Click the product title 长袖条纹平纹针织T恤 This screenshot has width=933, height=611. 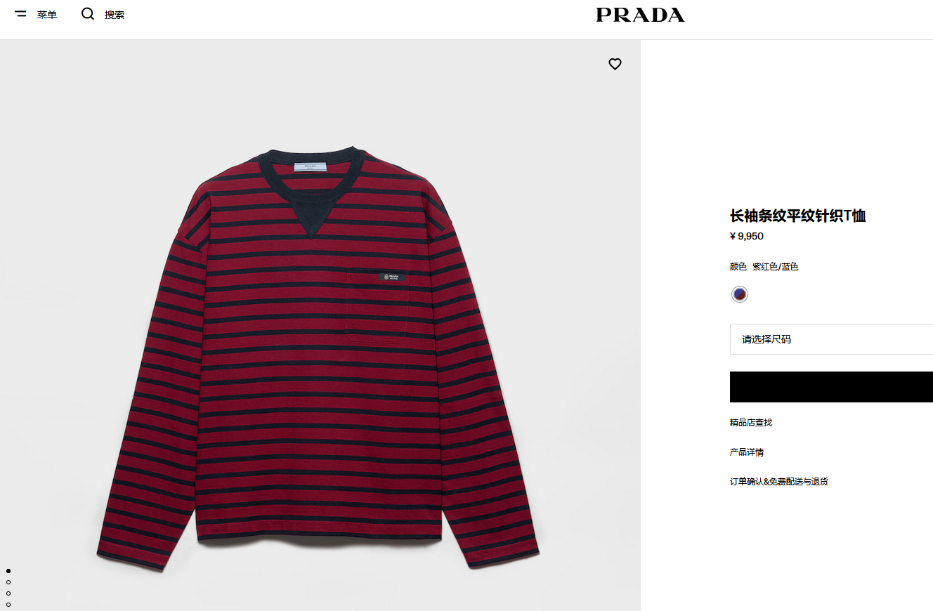click(x=797, y=216)
